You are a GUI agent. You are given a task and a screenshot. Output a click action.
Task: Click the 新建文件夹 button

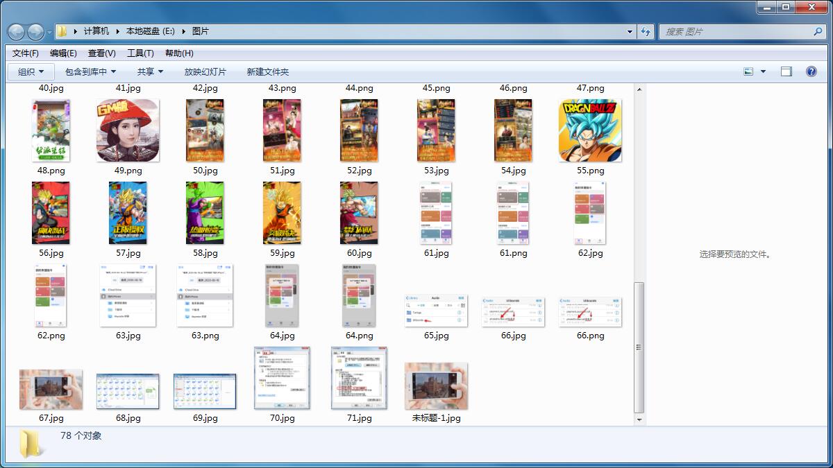(267, 71)
